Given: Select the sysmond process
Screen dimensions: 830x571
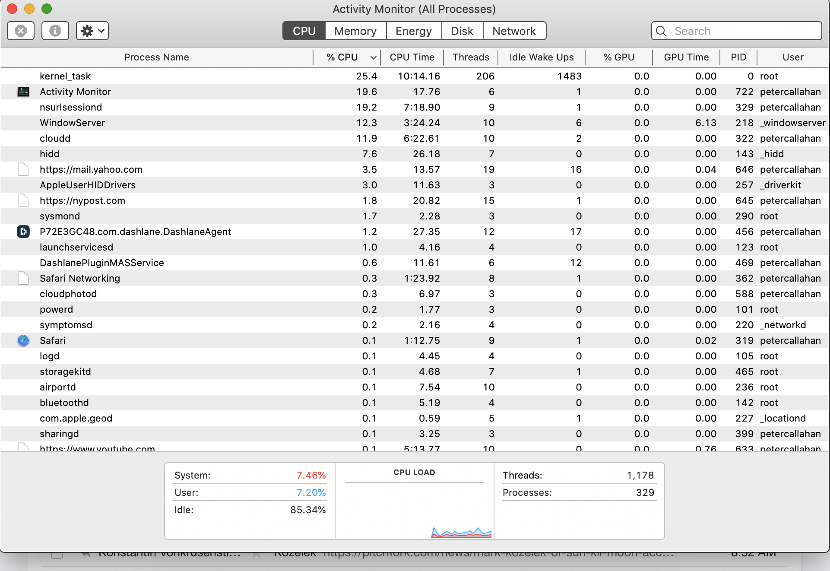Looking at the screenshot, I should coord(415,216).
